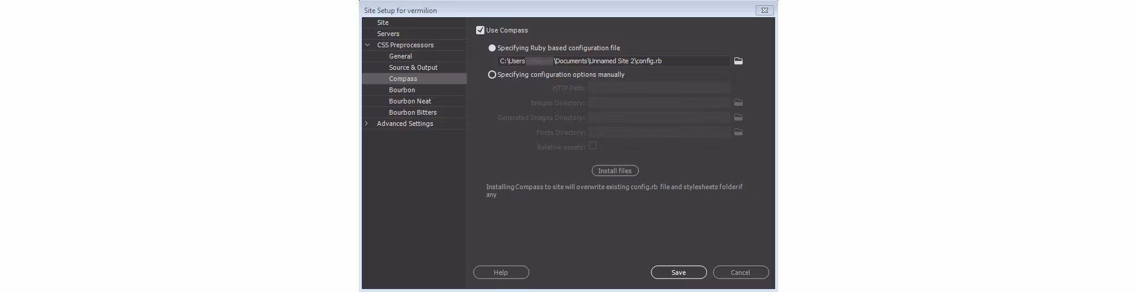Open the Site category
The width and height of the screenshot is (1137, 292).
[x=383, y=22]
